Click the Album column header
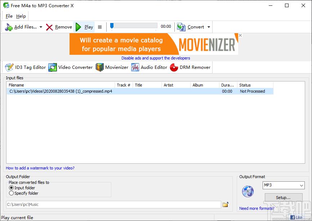The image size is (312, 221). tap(205, 85)
